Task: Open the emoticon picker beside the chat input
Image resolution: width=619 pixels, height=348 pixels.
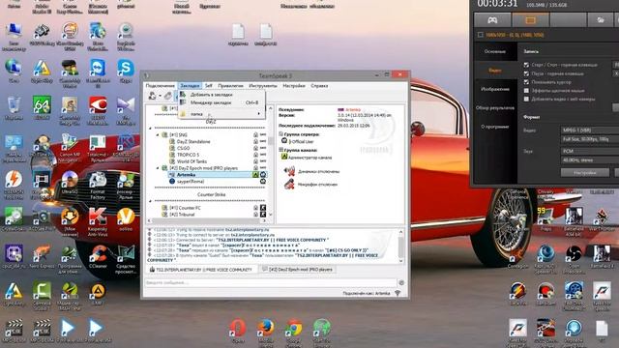Action: tap(401, 282)
